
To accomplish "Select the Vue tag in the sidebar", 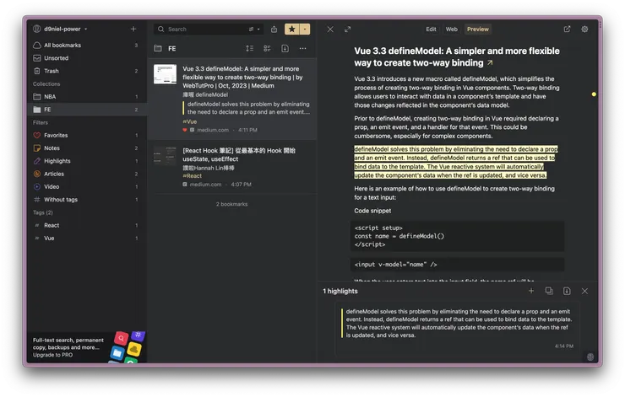I will coord(87,239).
